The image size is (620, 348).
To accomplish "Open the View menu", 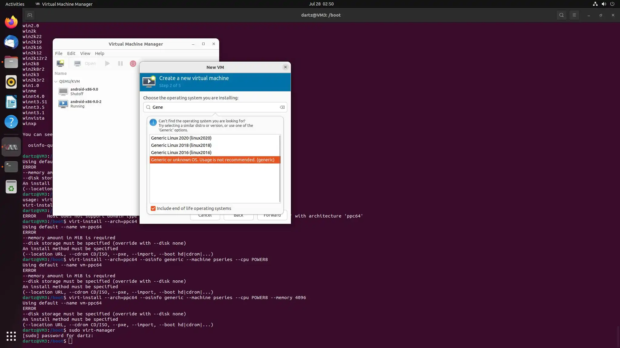I will 85,53.
